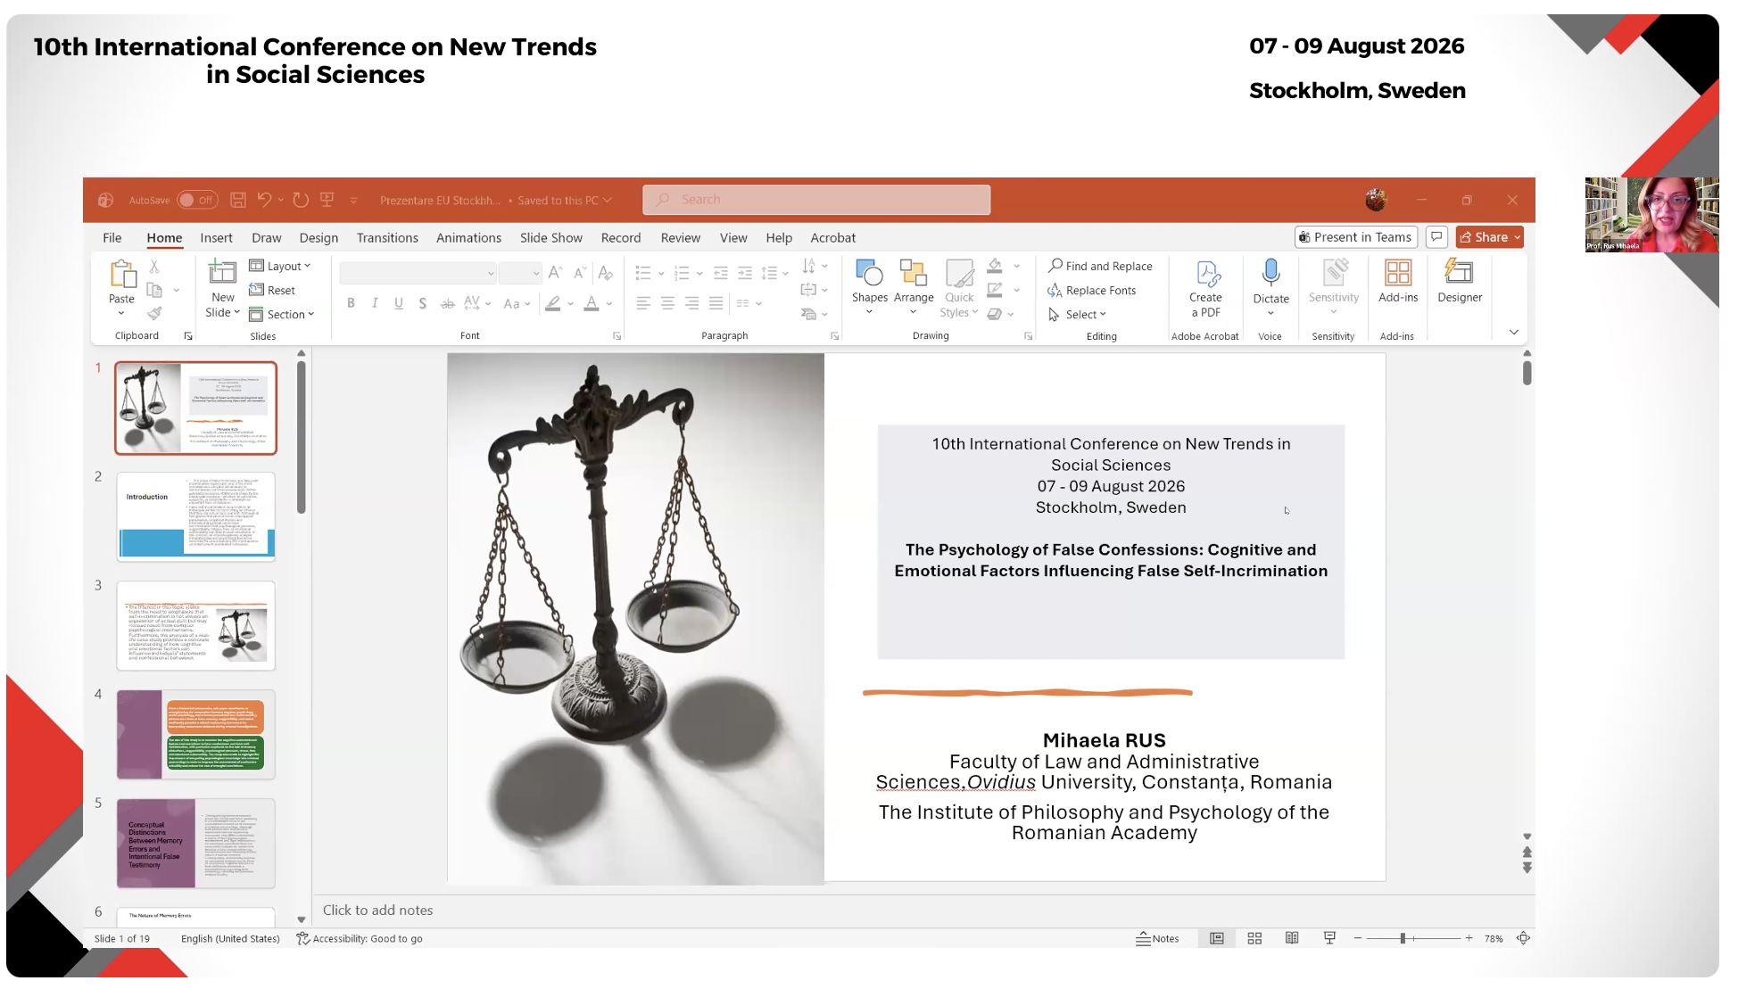
Task: Open the Designer pane
Action: (x=1460, y=281)
